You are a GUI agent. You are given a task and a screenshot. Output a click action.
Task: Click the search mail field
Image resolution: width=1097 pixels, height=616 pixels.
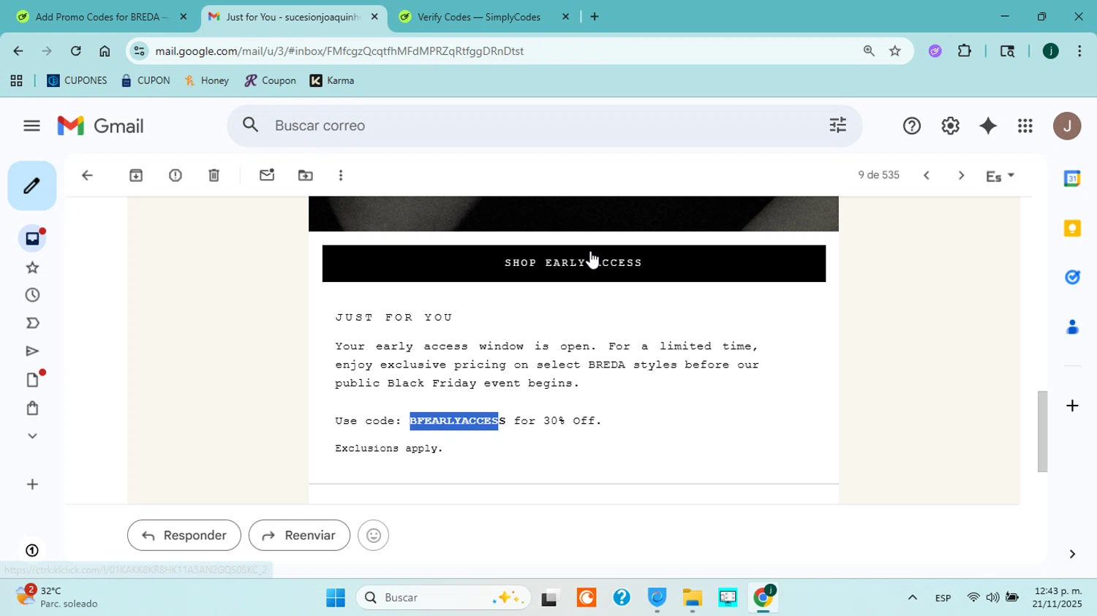click(545, 126)
